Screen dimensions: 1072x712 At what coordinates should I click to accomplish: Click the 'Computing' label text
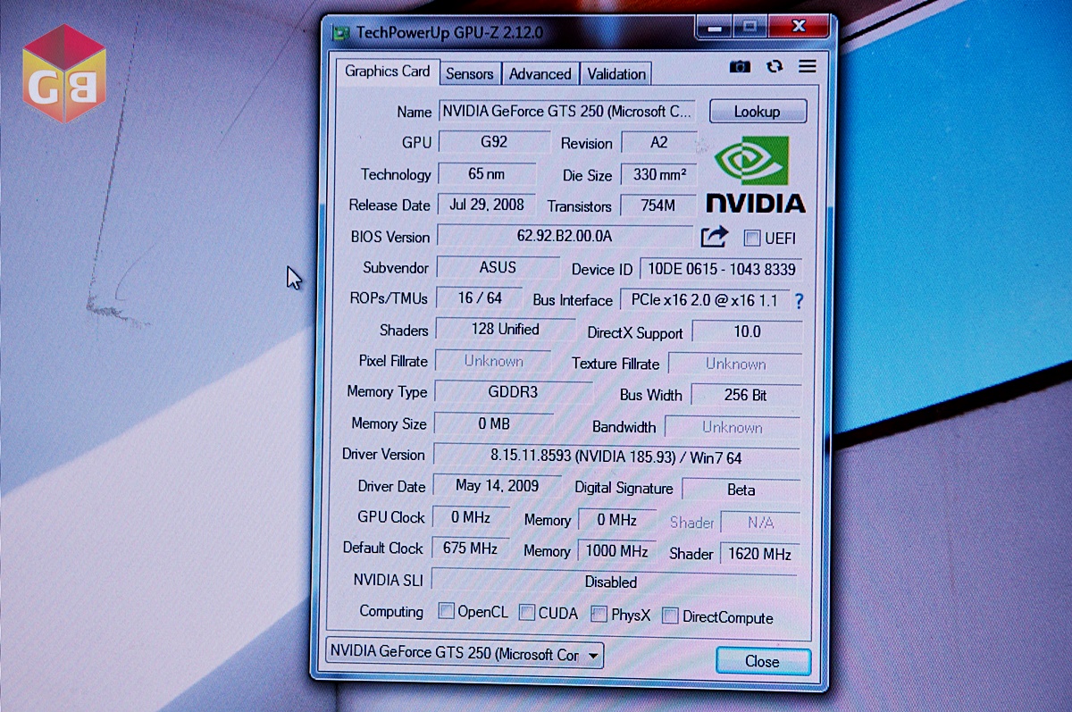click(391, 612)
